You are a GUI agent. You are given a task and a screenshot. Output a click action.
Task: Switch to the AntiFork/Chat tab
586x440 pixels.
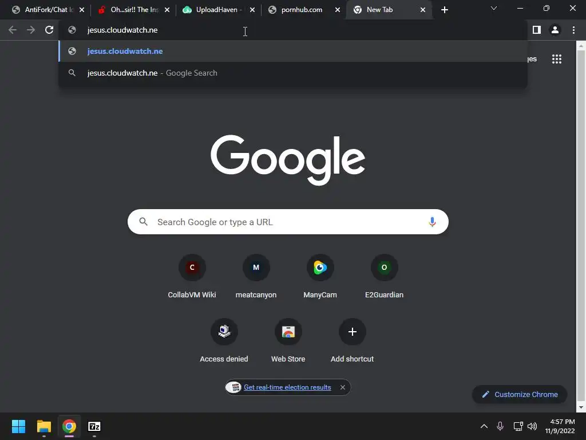45,10
